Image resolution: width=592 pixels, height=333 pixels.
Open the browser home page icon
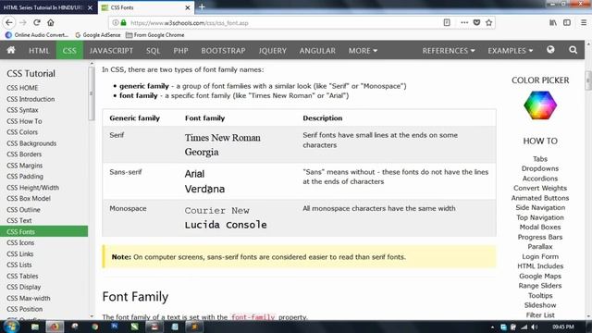(x=51, y=22)
